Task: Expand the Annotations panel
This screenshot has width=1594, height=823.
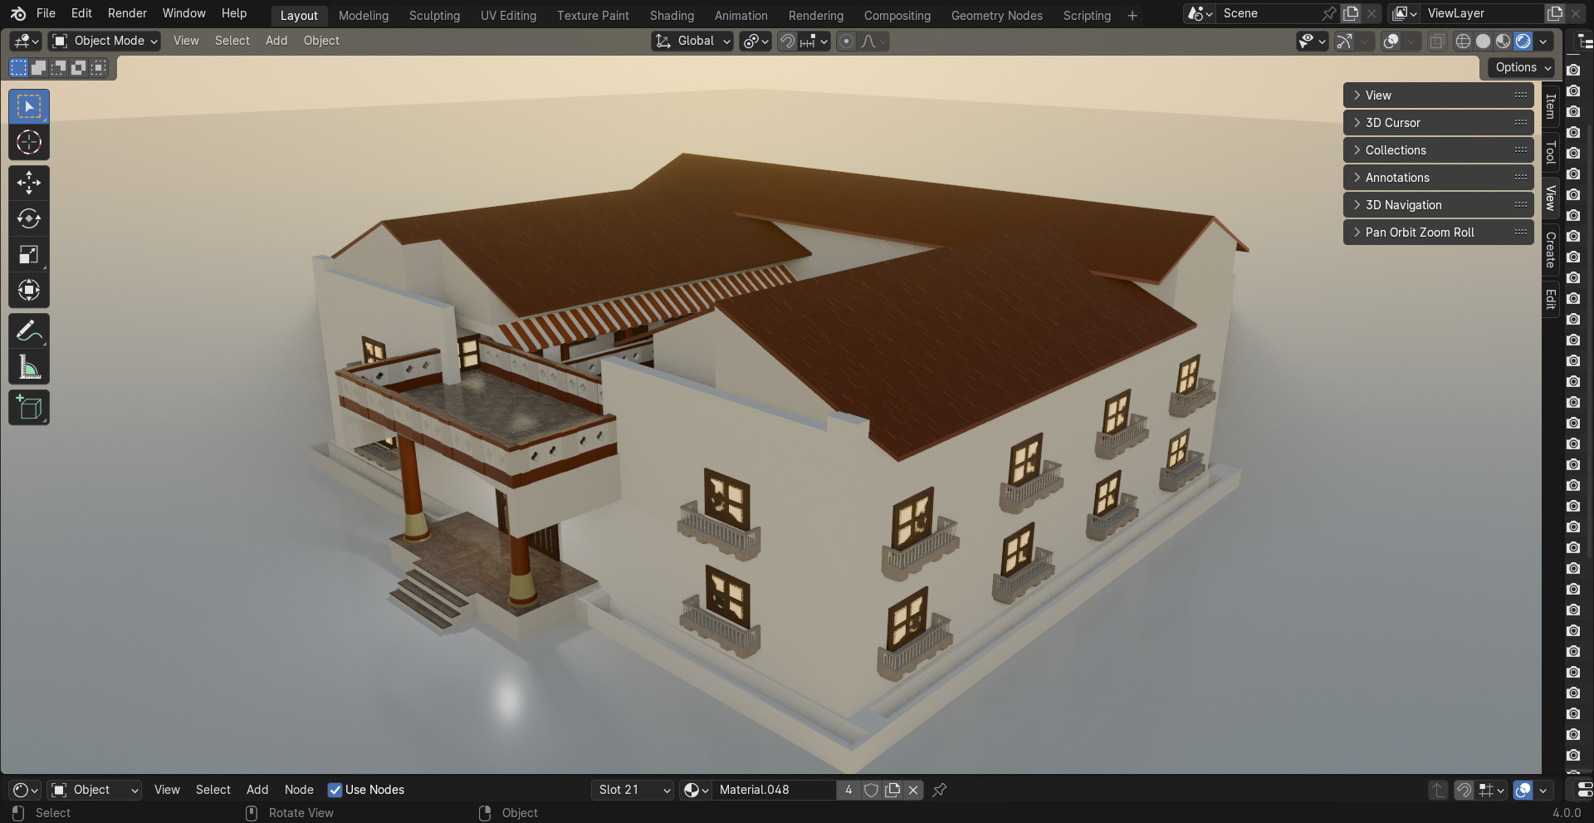Action: point(1438,178)
